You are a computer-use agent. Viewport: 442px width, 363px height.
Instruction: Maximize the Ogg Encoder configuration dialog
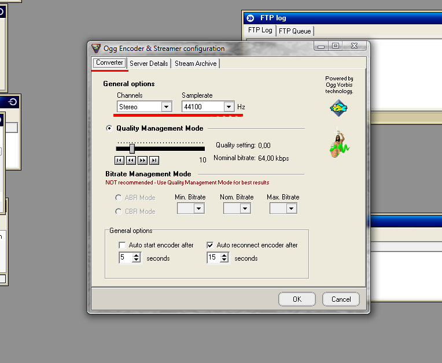tap(335, 46)
